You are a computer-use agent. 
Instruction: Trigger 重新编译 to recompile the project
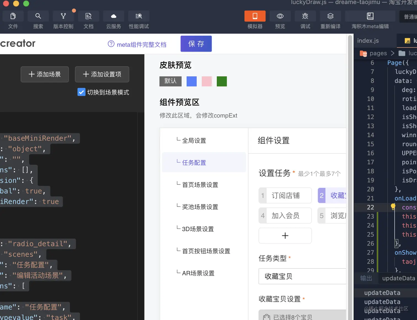point(330,20)
